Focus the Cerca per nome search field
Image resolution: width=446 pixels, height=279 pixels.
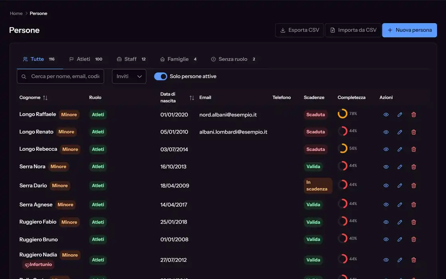point(60,76)
